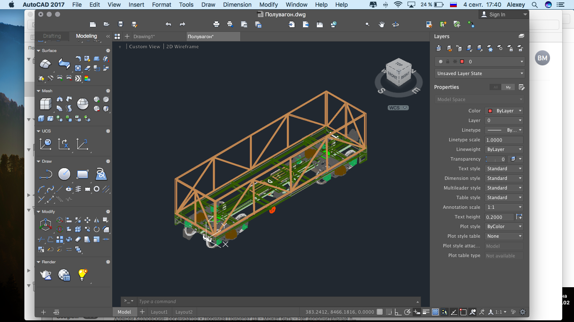Toggle grid display in status bar
574x322 pixels.
coord(380,312)
